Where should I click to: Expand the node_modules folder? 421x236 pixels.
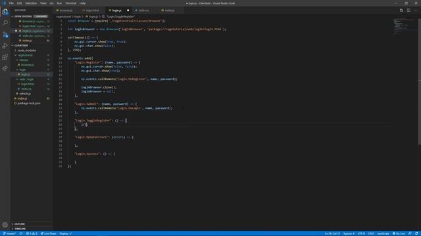click(x=27, y=50)
